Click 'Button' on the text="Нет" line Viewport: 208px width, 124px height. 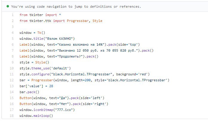[25, 104]
